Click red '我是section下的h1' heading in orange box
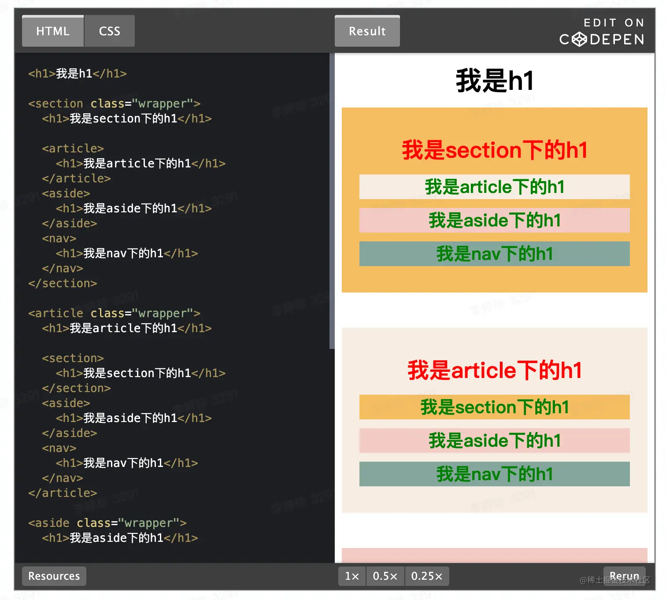Viewport: 666px width, 600px height. pyautogui.click(x=495, y=150)
